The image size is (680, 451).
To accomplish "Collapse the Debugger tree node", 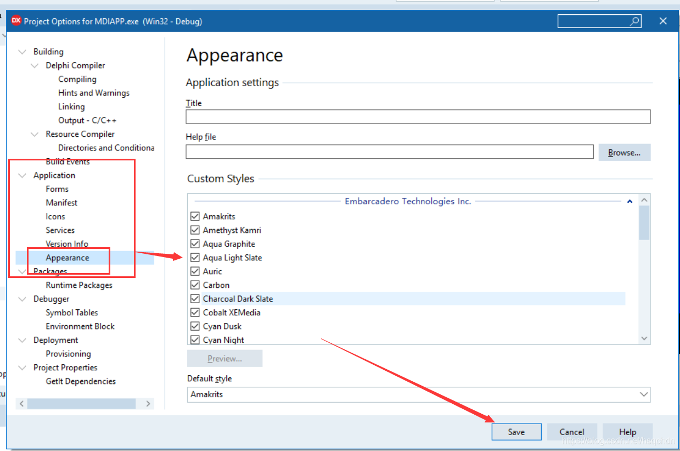I will tap(21, 298).
